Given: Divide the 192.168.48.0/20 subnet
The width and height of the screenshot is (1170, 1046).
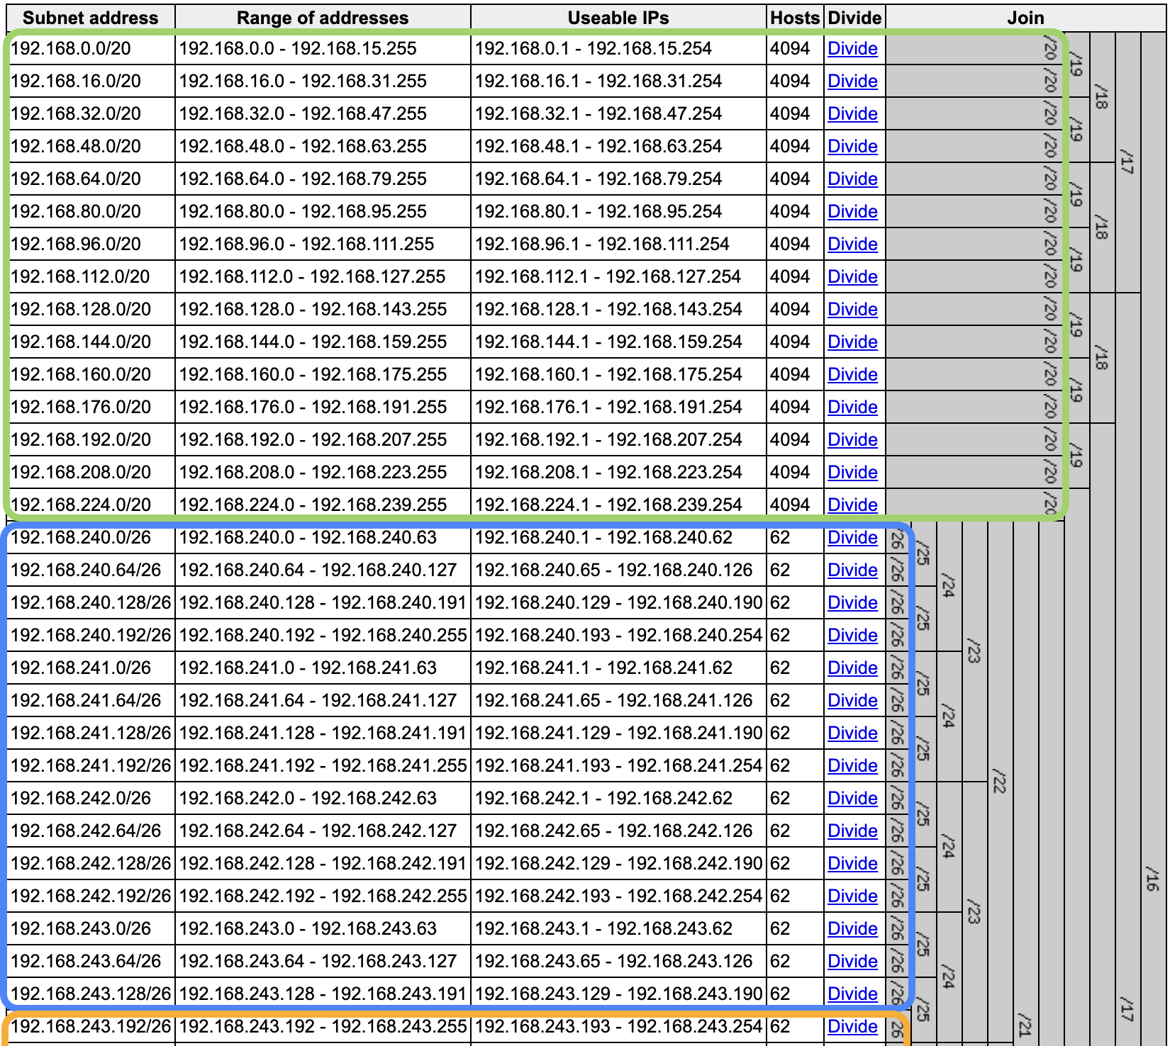Looking at the screenshot, I should pos(852,146).
